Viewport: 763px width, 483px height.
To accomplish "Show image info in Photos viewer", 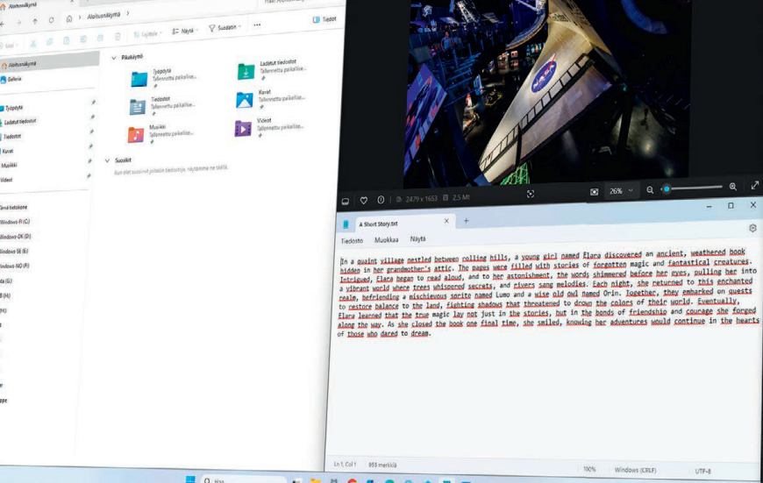I will (381, 200).
